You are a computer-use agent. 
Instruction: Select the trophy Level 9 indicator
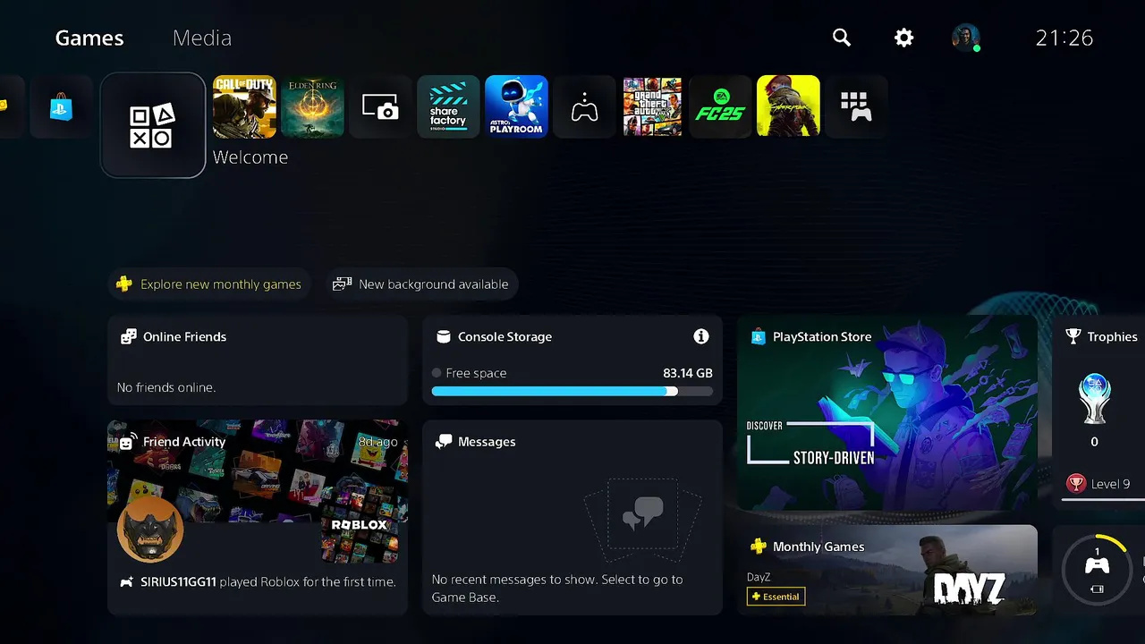[1098, 484]
